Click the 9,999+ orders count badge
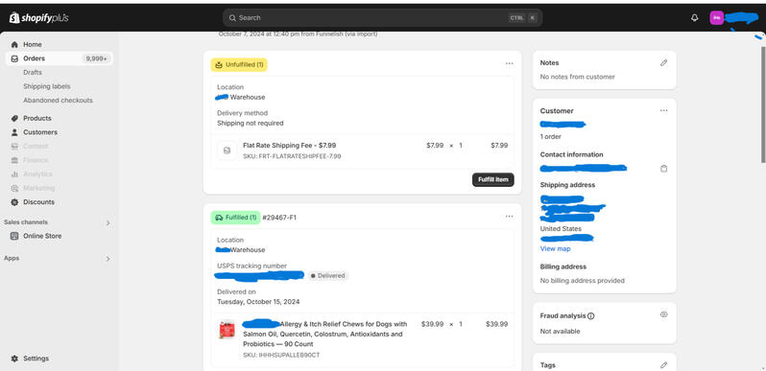 97,58
